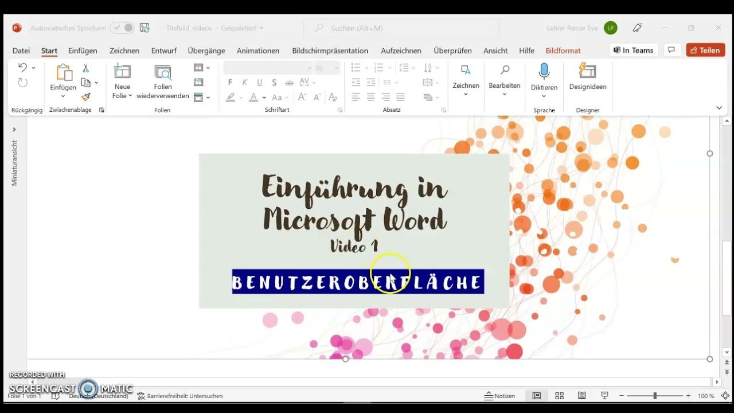Click the slide Reset icon
734x413 pixels.
pyautogui.click(x=198, y=83)
